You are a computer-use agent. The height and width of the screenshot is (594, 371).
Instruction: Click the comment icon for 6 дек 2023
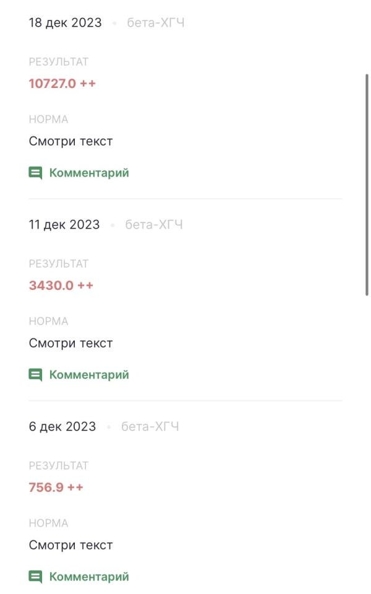35,577
